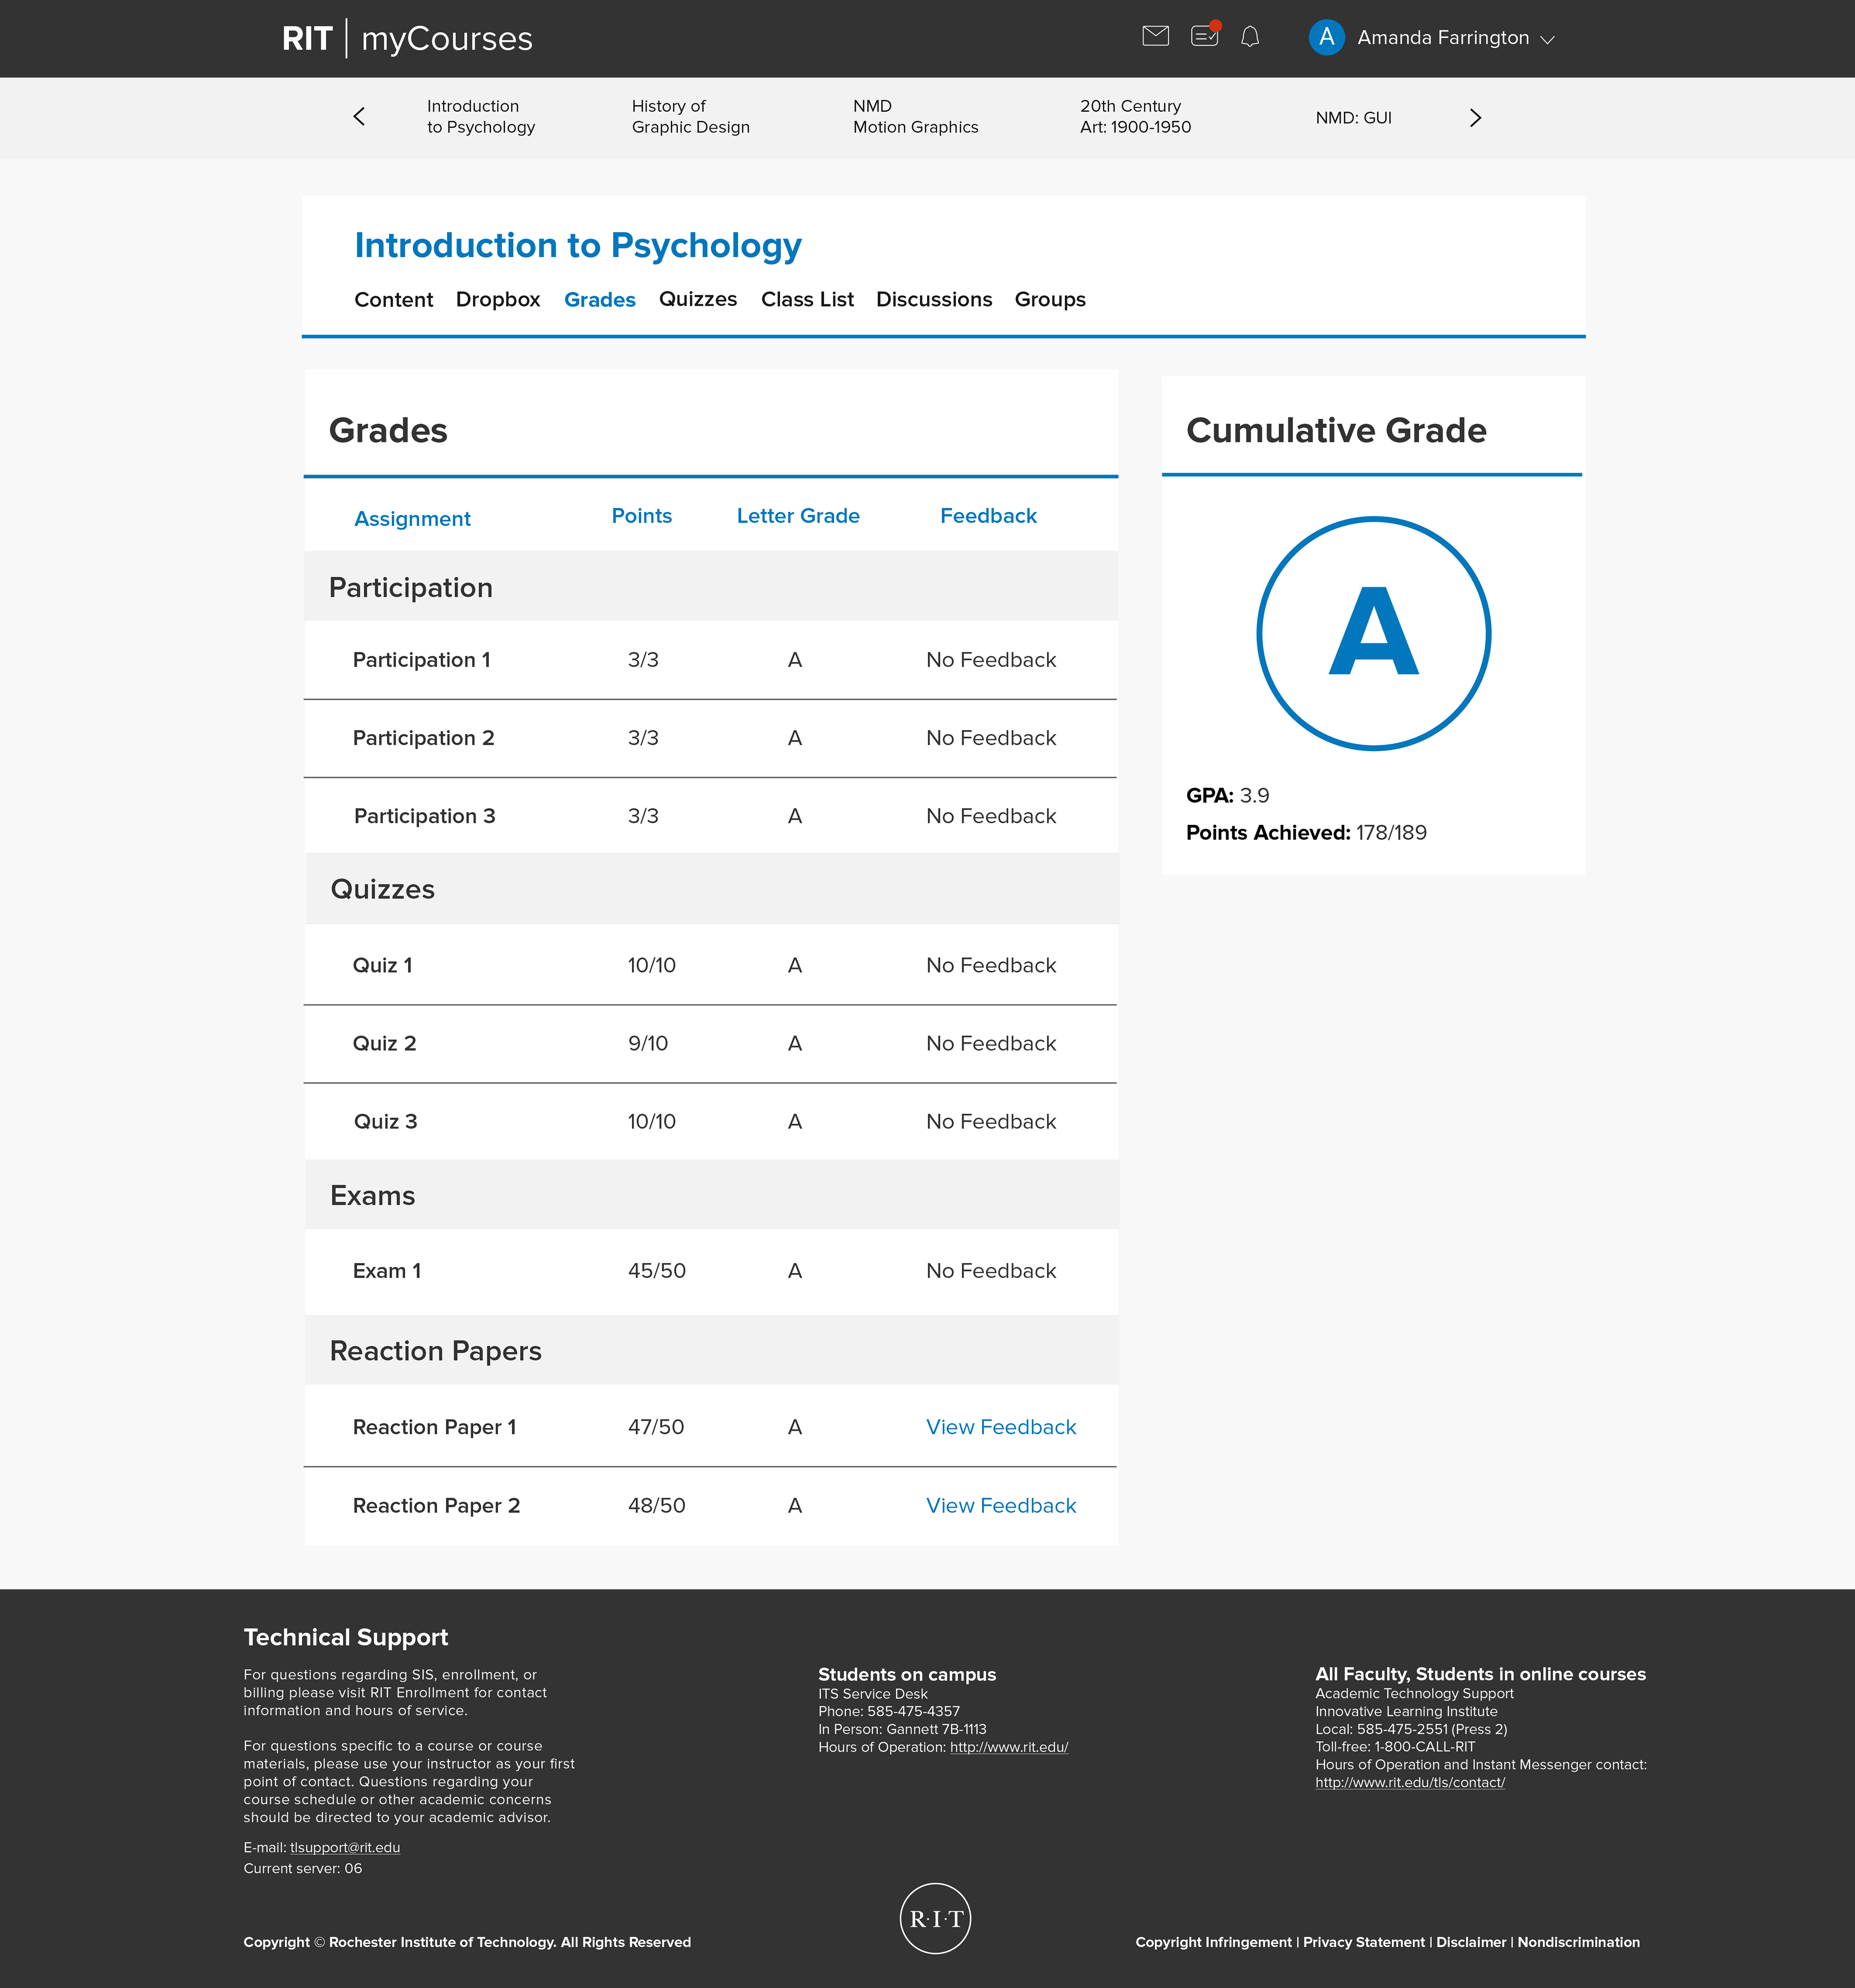The height and width of the screenshot is (1988, 1855).
Task: Sort by the Points column header
Action: [x=641, y=516]
